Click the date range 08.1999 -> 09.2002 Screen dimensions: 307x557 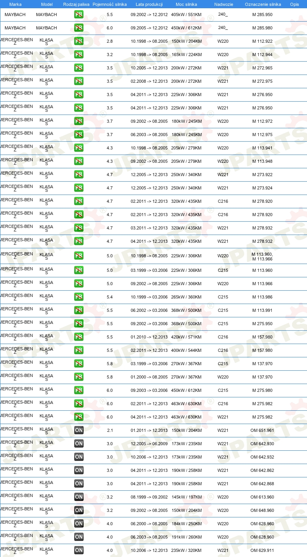click(149, 497)
